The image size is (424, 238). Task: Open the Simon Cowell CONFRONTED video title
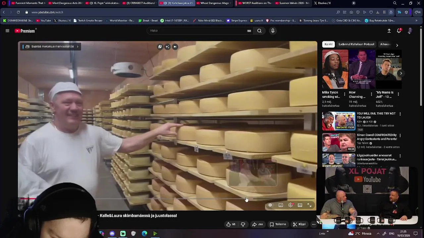coord(377,137)
